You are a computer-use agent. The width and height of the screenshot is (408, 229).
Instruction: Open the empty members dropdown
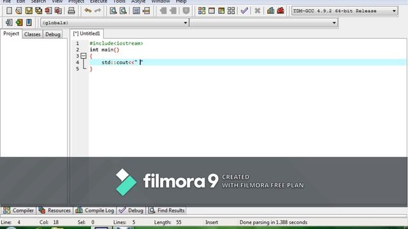(x=263, y=23)
